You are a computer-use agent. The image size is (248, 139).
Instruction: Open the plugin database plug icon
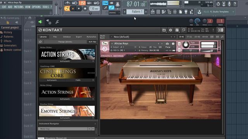pos(186,12)
